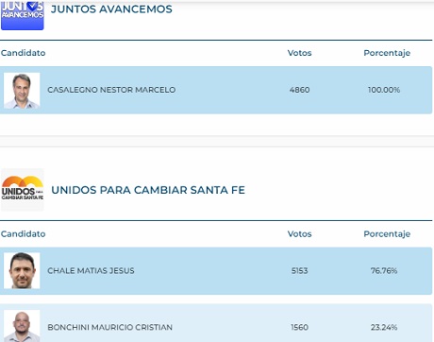Click the UNIDOS PARA CAMBIAR SANTA FE heading
434x342 pixels.
click(x=148, y=190)
